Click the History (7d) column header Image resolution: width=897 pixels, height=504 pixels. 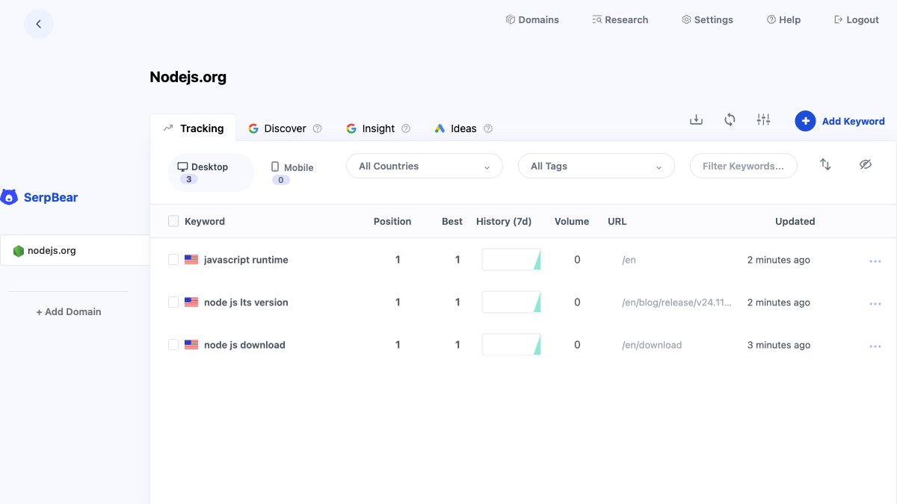point(504,221)
